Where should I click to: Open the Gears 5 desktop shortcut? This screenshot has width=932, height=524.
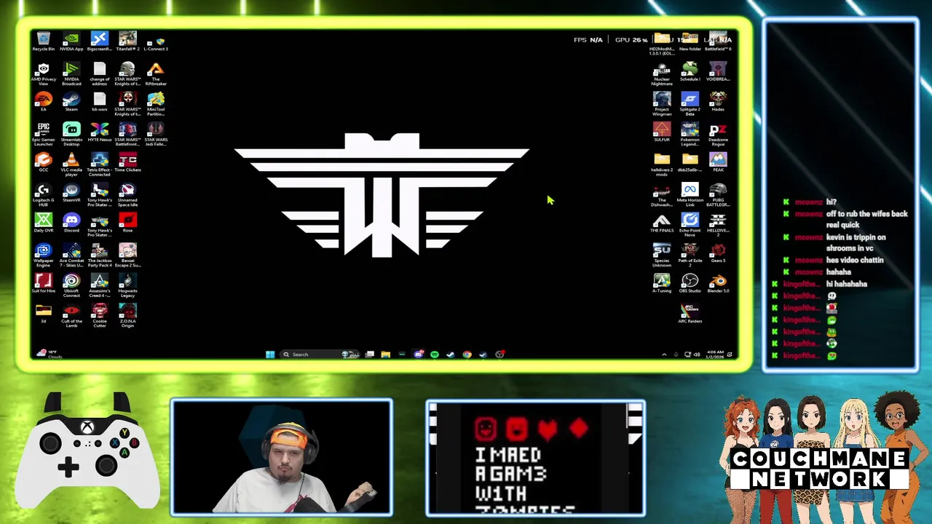[718, 253]
